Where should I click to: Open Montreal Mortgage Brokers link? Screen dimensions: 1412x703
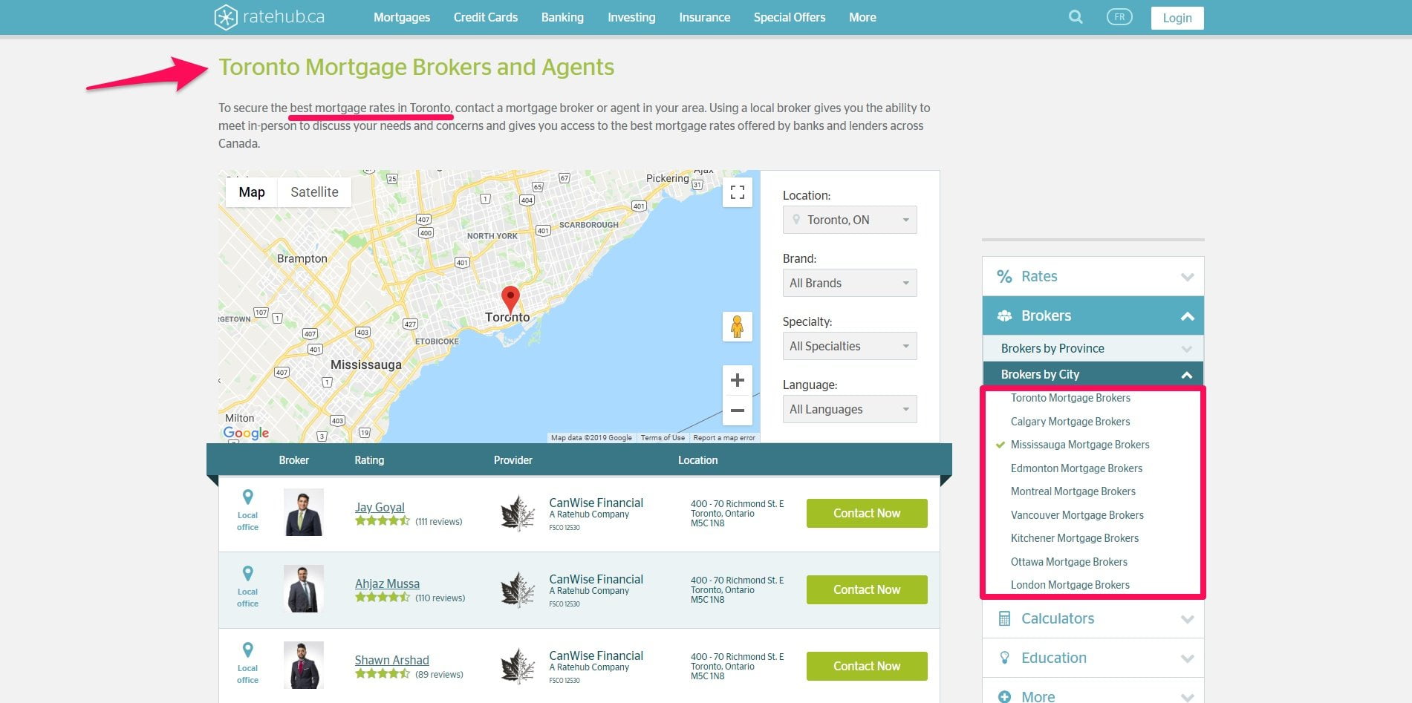[x=1073, y=491]
